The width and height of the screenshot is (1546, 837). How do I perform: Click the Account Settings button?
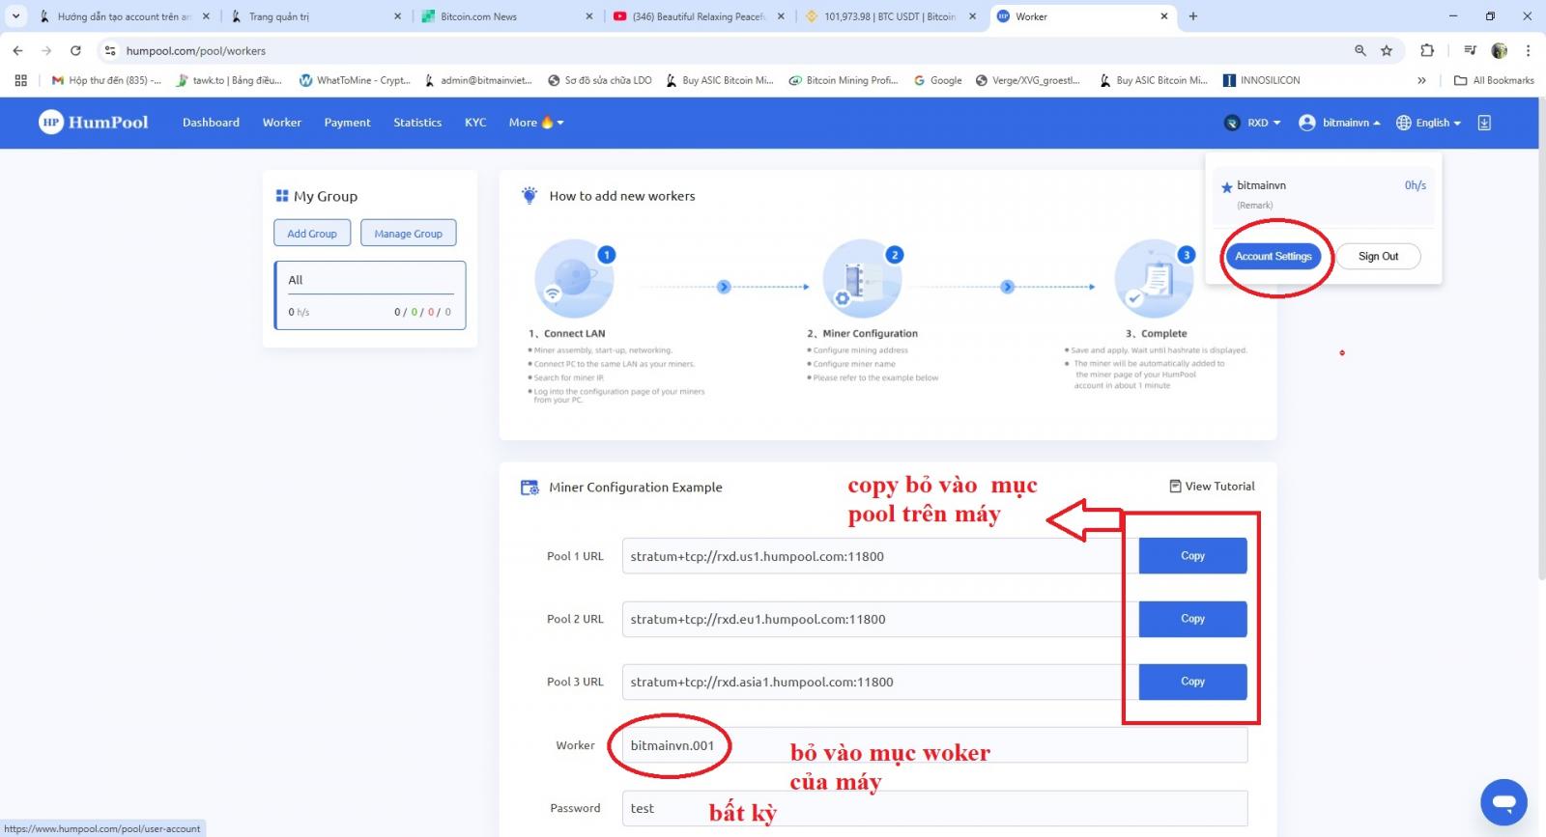1274,256
